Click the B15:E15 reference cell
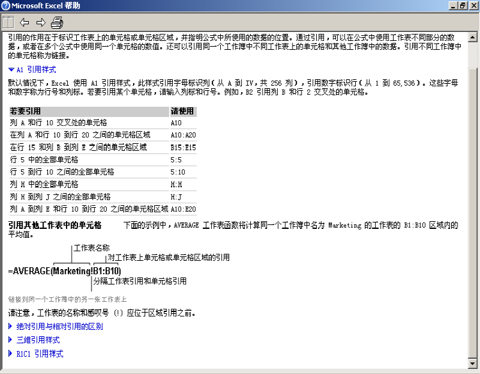 point(183,148)
